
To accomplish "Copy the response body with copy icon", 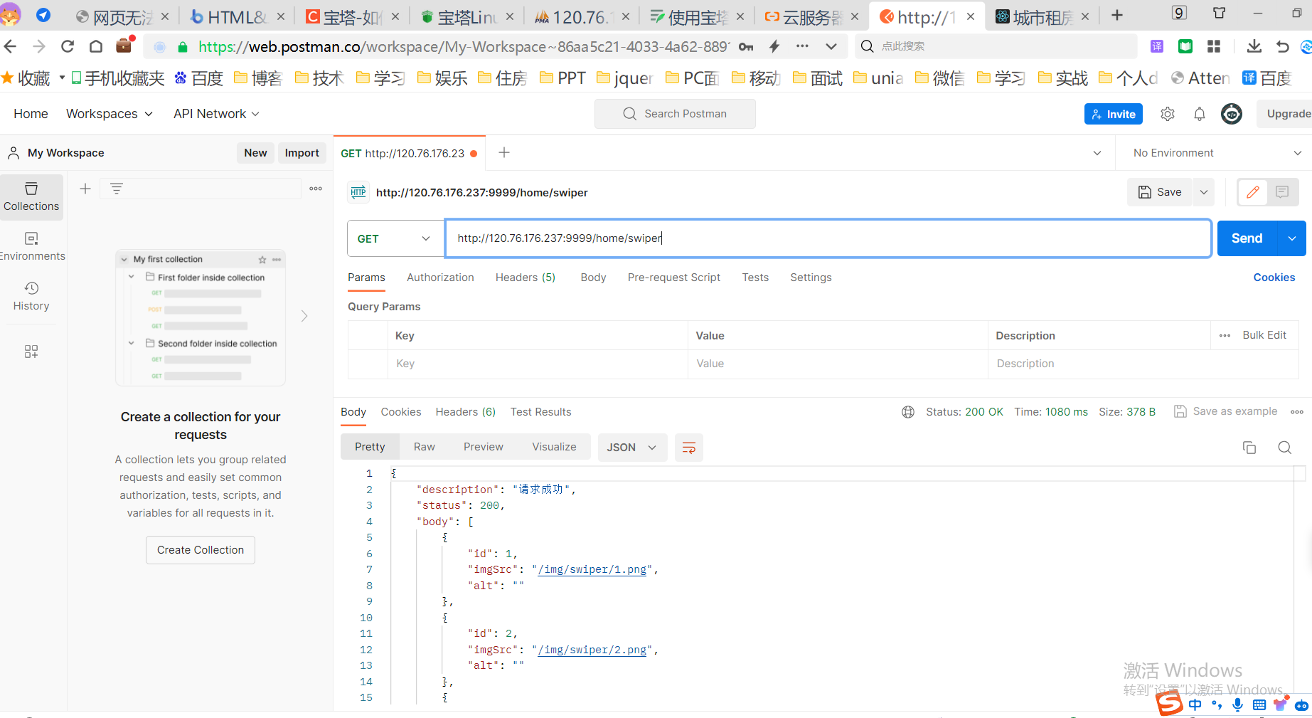I will (x=1249, y=448).
